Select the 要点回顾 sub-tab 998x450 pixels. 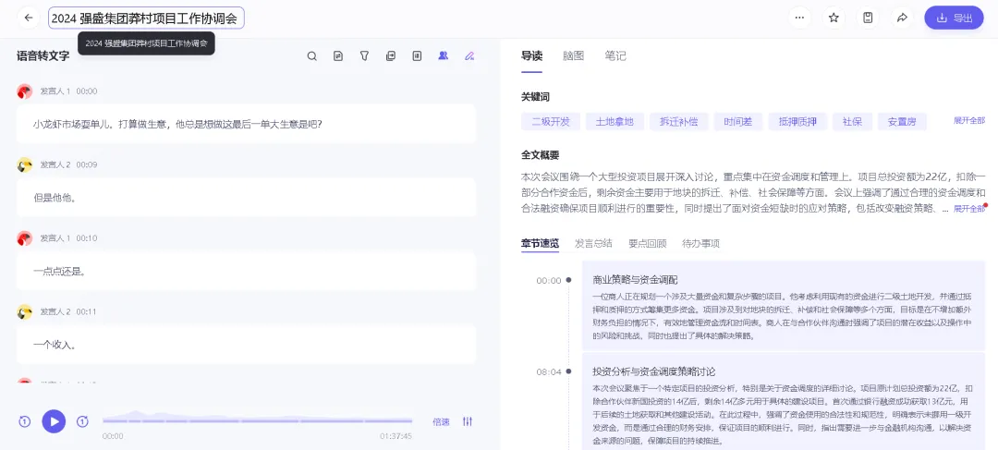click(x=647, y=243)
